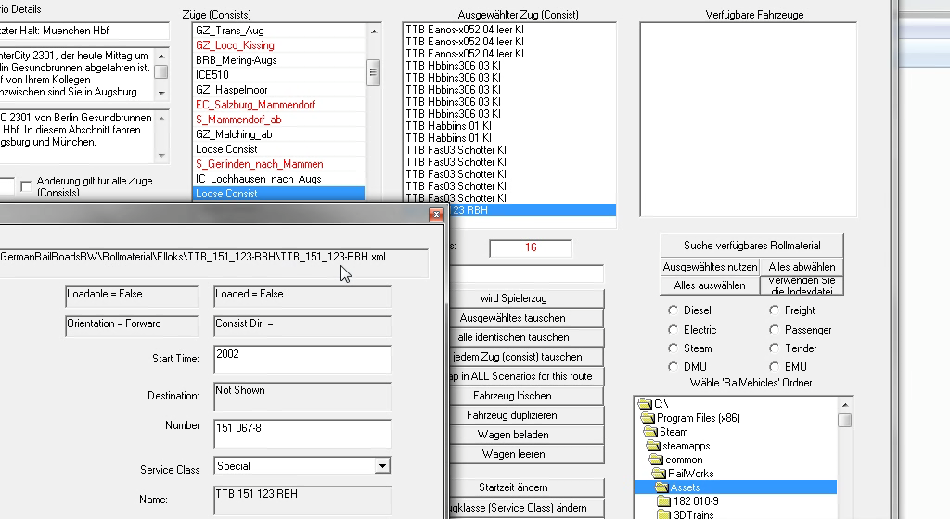The width and height of the screenshot is (950, 519).
Task: Select the Steam folder in tree
Action: [x=674, y=432]
